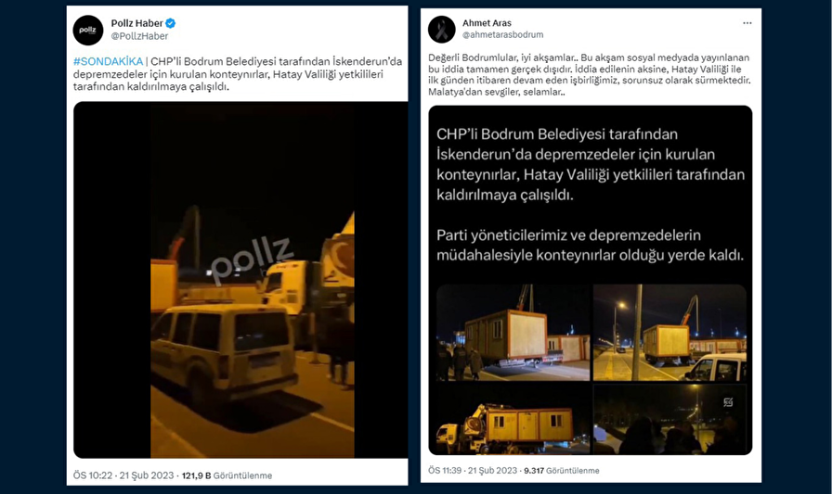The image size is (832, 494).
Task: Open the Ahmet Aras display name
Action: (x=487, y=23)
